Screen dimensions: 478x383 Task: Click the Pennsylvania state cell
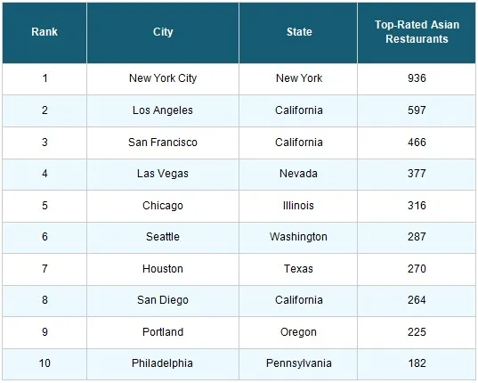[298, 363]
